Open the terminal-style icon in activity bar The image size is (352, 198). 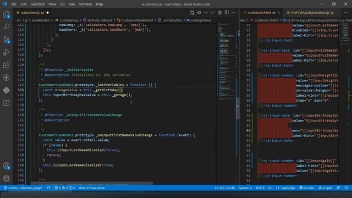pyautogui.click(x=6, y=103)
